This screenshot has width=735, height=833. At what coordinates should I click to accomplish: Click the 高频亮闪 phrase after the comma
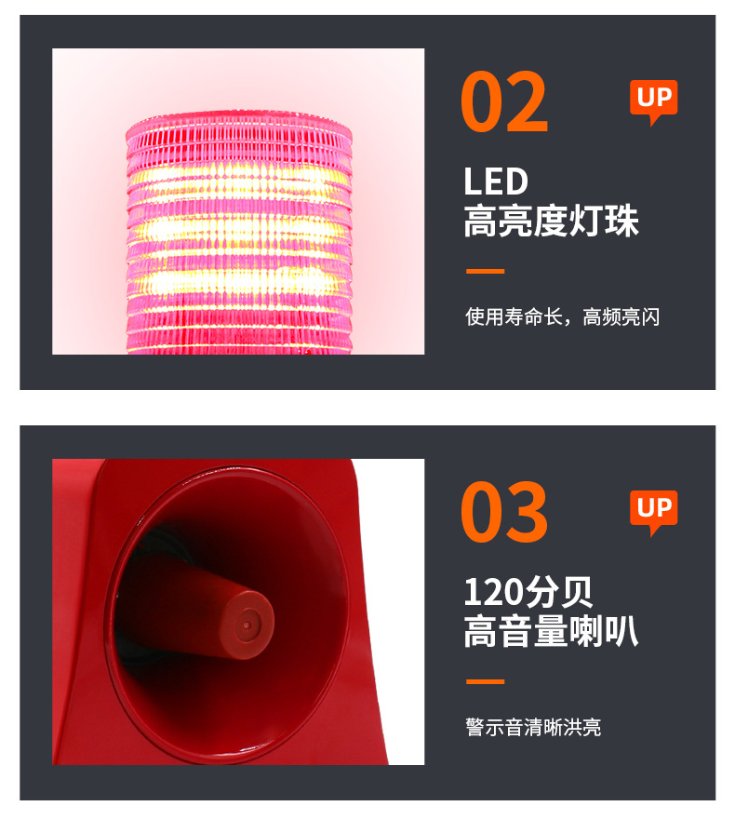(621, 317)
